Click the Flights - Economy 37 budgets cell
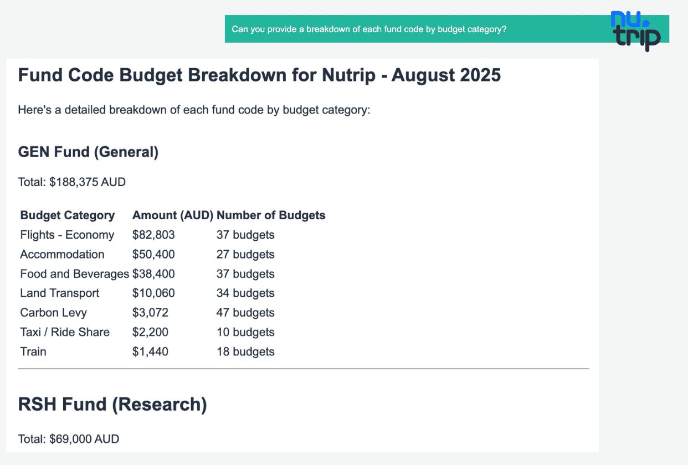This screenshot has width=688, height=465. 245,235
